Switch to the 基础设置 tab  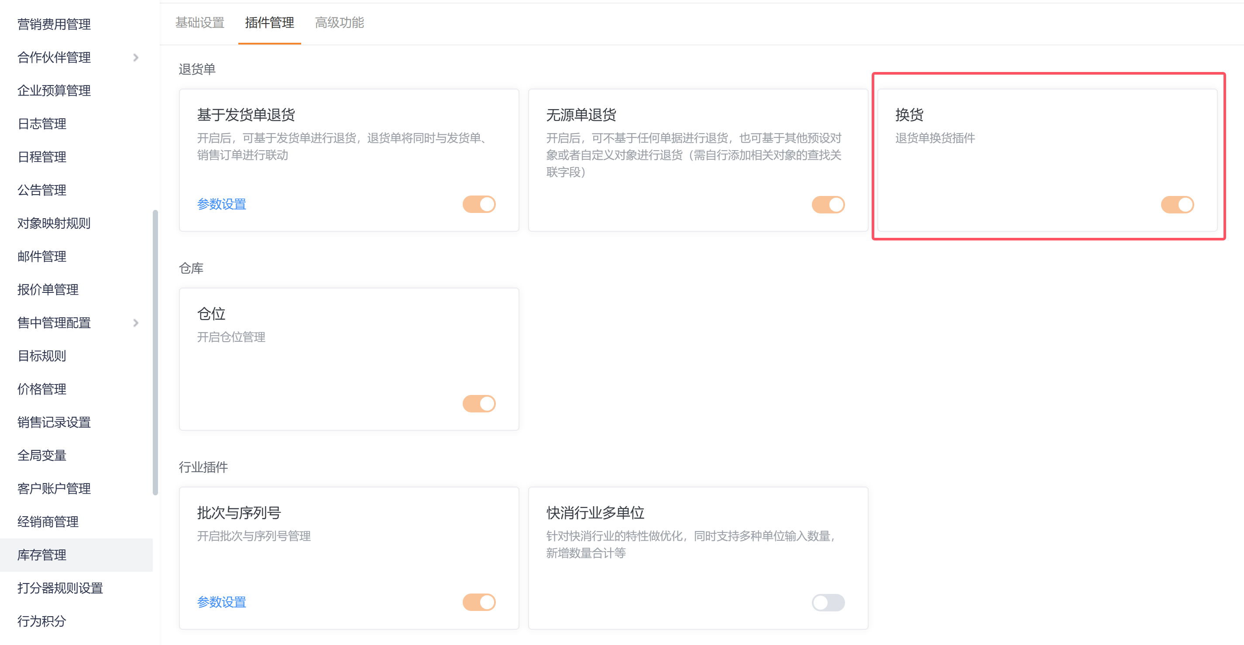coord(199,23)
